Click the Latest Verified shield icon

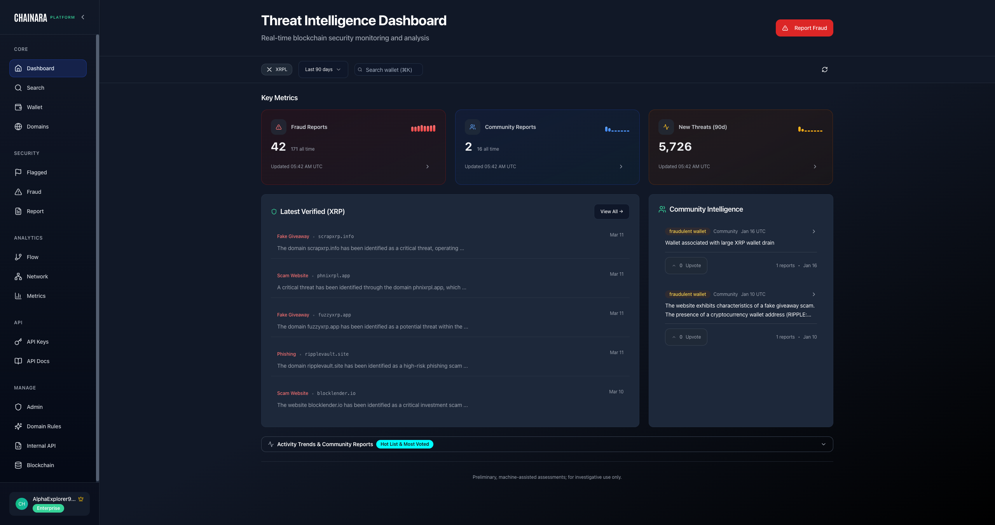pos(274,212)
